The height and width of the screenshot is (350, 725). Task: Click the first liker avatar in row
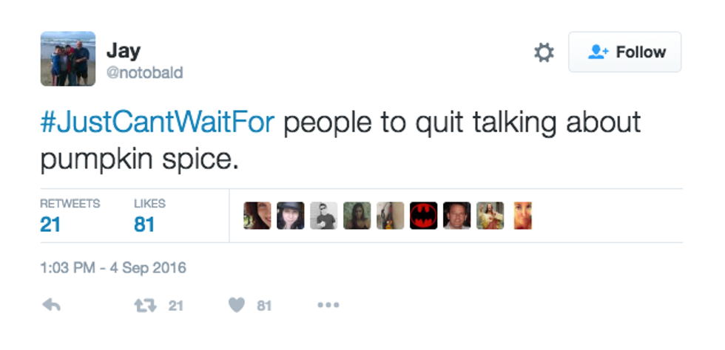257,216
